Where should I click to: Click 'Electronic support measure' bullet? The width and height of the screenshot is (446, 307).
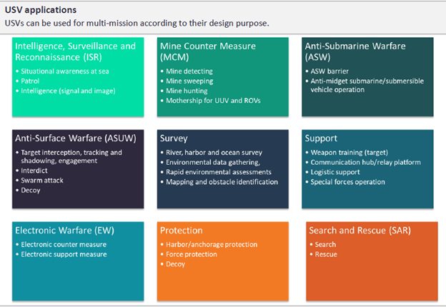click(64, 254)
